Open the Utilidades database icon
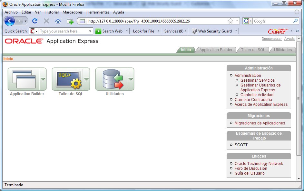Screen dimensions: 304x191 click(112, 79)
